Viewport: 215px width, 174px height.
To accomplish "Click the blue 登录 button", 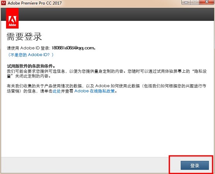I will pyautogui.click(x=195, y=165).
